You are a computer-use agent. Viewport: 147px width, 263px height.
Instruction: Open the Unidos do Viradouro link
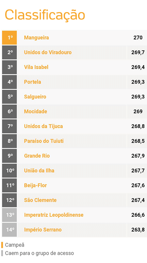[48, 52]
